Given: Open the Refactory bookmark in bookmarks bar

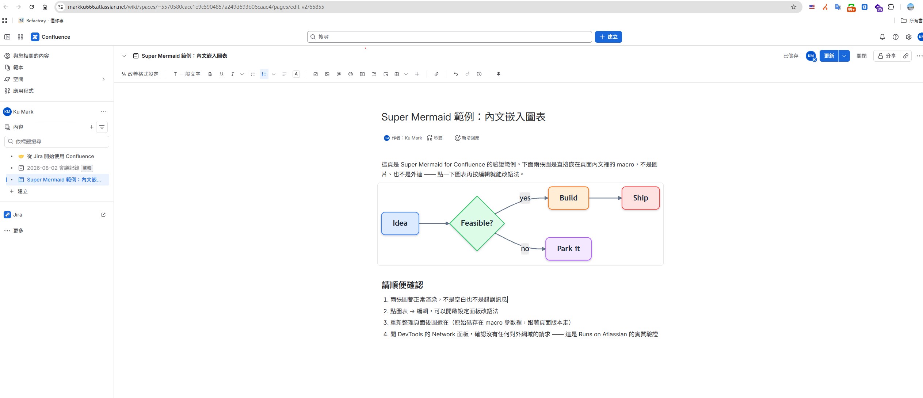Looking at the screenshot, I should pyautogui.click(x=43, y=20).
